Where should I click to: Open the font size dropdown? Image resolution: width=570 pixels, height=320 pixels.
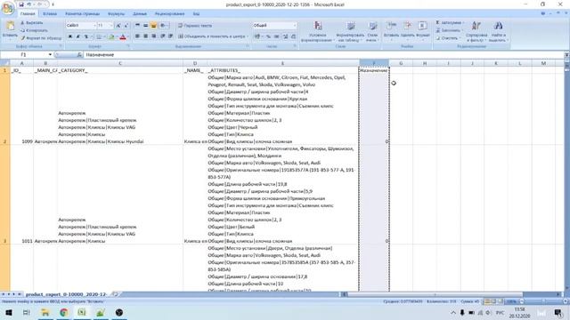[x=111, y=26]
